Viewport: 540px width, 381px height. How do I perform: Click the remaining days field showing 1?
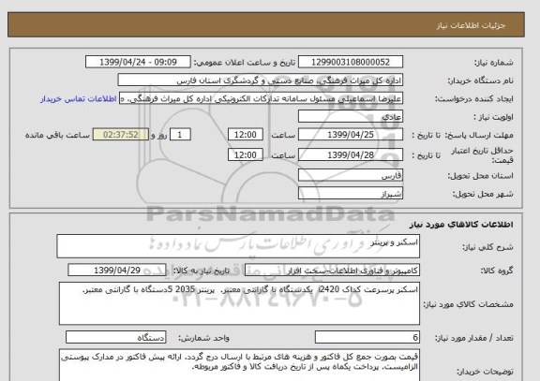180,135
